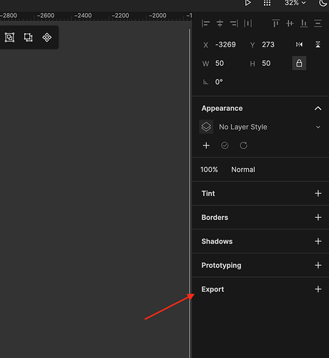The image size is (329, 358).
Task: Align selection to top edge
Action: [x=276, y=24]
